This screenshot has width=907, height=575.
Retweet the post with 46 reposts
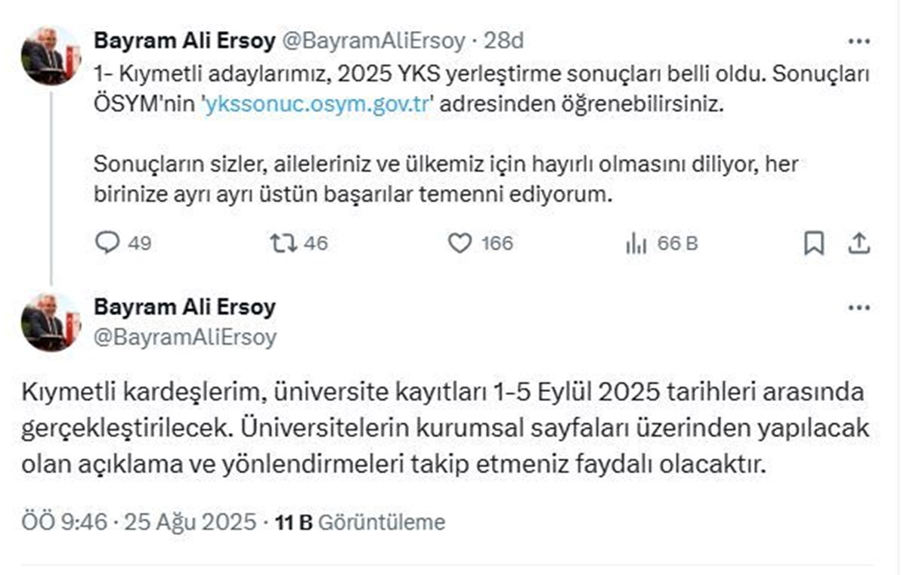[283, 243]
